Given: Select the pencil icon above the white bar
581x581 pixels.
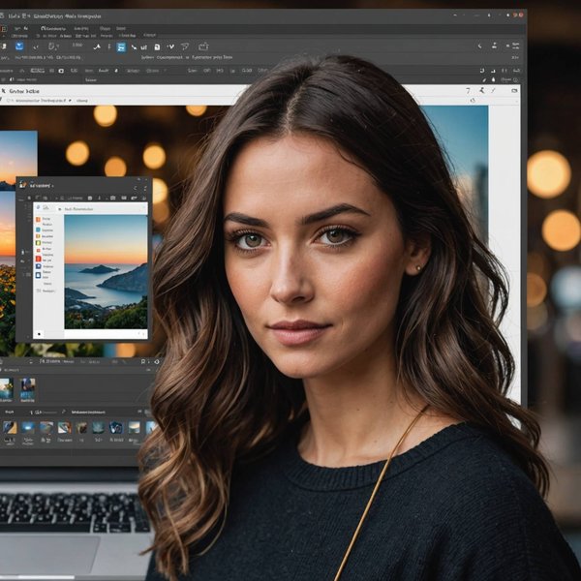Looking at the screenshot, I should coord(484,79).
